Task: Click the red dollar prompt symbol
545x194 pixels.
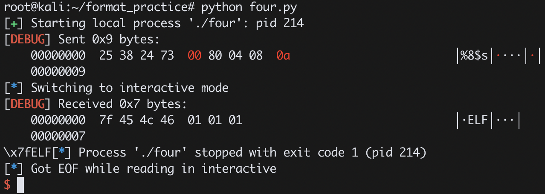Action: click(7, 185)
